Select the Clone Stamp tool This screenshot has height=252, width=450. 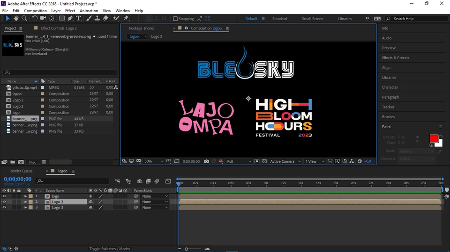[97, 19]
